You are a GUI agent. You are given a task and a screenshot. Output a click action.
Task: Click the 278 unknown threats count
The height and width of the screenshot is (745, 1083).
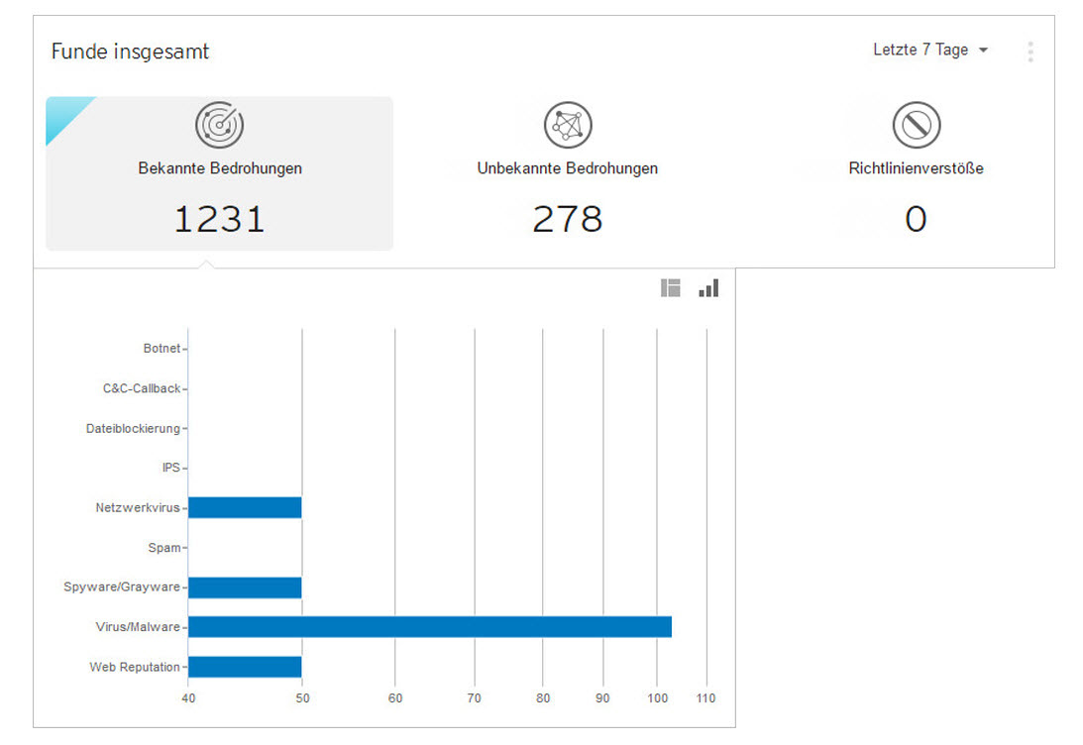coord(568,219)
